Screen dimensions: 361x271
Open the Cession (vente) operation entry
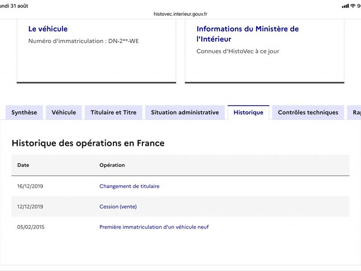[x=118, y=206]
